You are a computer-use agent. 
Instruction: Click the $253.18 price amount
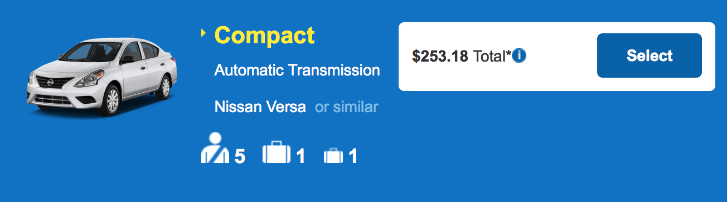click(x=440, y=56)
